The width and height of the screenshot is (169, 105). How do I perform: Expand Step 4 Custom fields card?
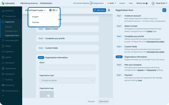67,48
